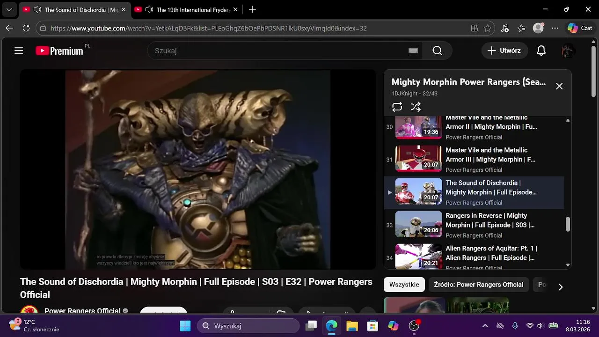
Task: Play Master Vile and the Metallic Armor III
Action: 474,159
